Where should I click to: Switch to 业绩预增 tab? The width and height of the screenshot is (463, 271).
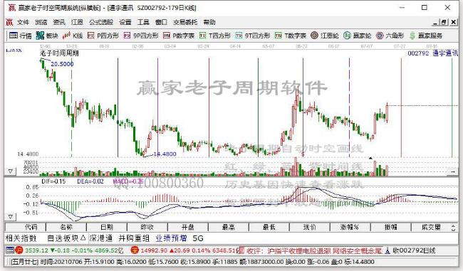[x=171, y=238]
